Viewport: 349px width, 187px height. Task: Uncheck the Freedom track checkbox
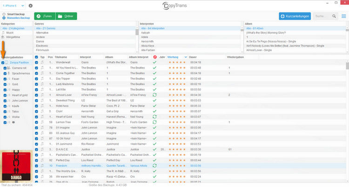point(36,166)
